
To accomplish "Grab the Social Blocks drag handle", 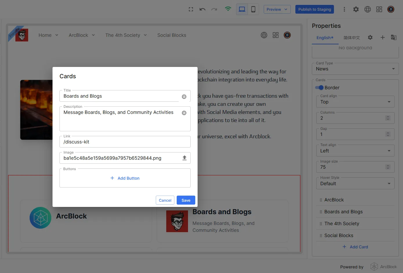I will coord(321,236).
